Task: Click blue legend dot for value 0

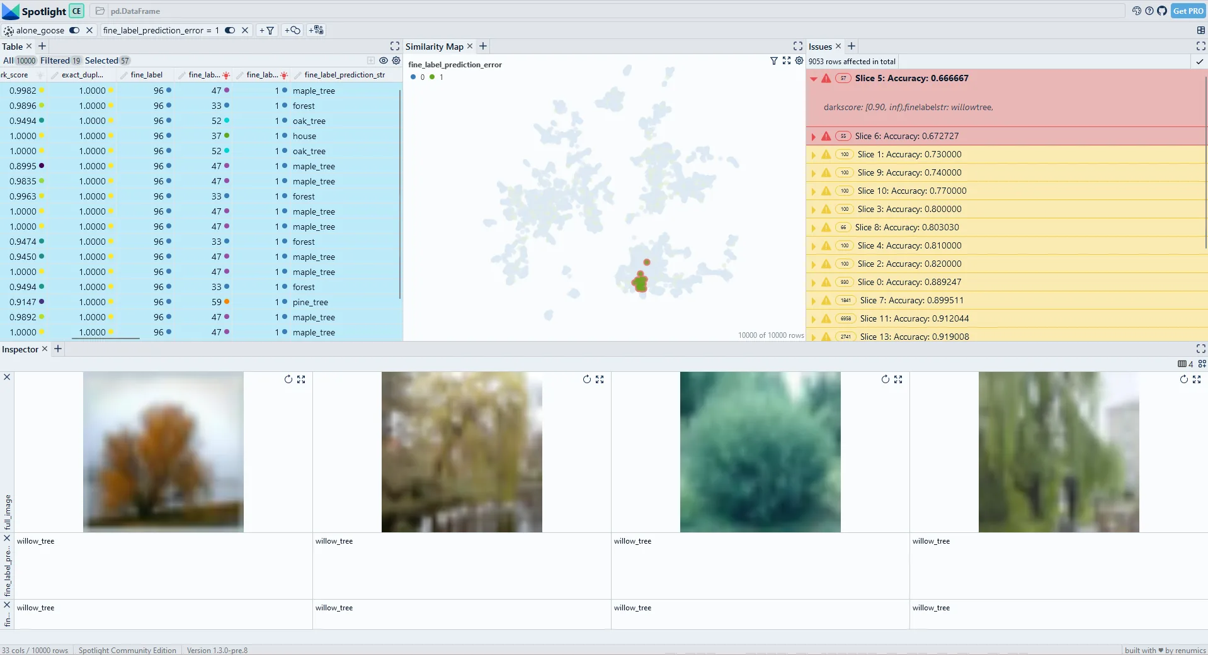Action: pos(413,77)
